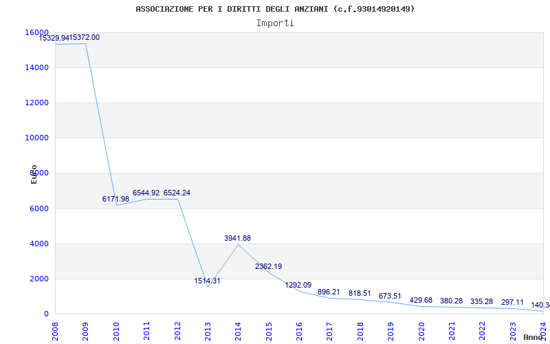550x344 pixels.
Task: Select year 2013 on the x-axis
Action: pos(208,331)
